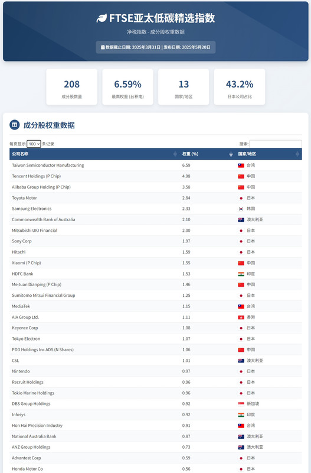Focus the 搜索 search input field
Image resolution: width=311 pixels, height=473 pixels.
tap(276, 144)
